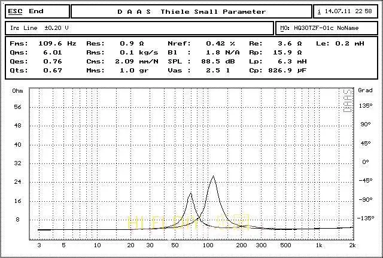The height and width of the screenshot is (258, 383).
Task: Click the DAAS Thiele Small Parameter title
Action: click(191, 11)
